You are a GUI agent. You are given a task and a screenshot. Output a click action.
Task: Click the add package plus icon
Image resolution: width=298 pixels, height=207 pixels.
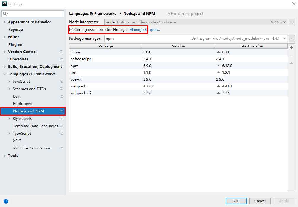[x=291, y=47]
